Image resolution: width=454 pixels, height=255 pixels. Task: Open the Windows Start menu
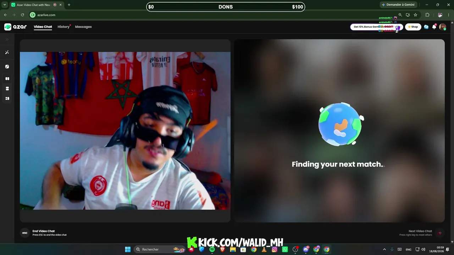pos(128,249)
